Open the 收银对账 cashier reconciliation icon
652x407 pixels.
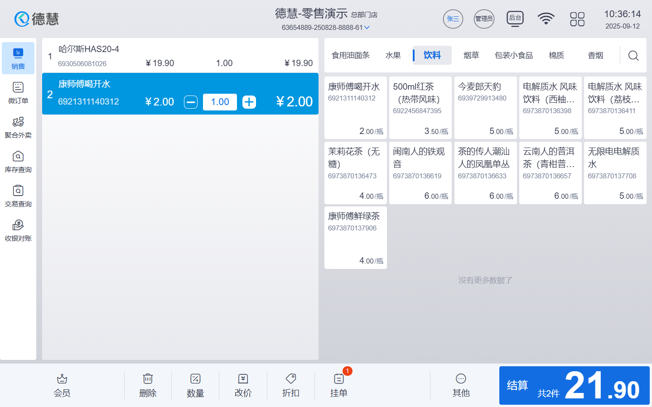point(18,230)
